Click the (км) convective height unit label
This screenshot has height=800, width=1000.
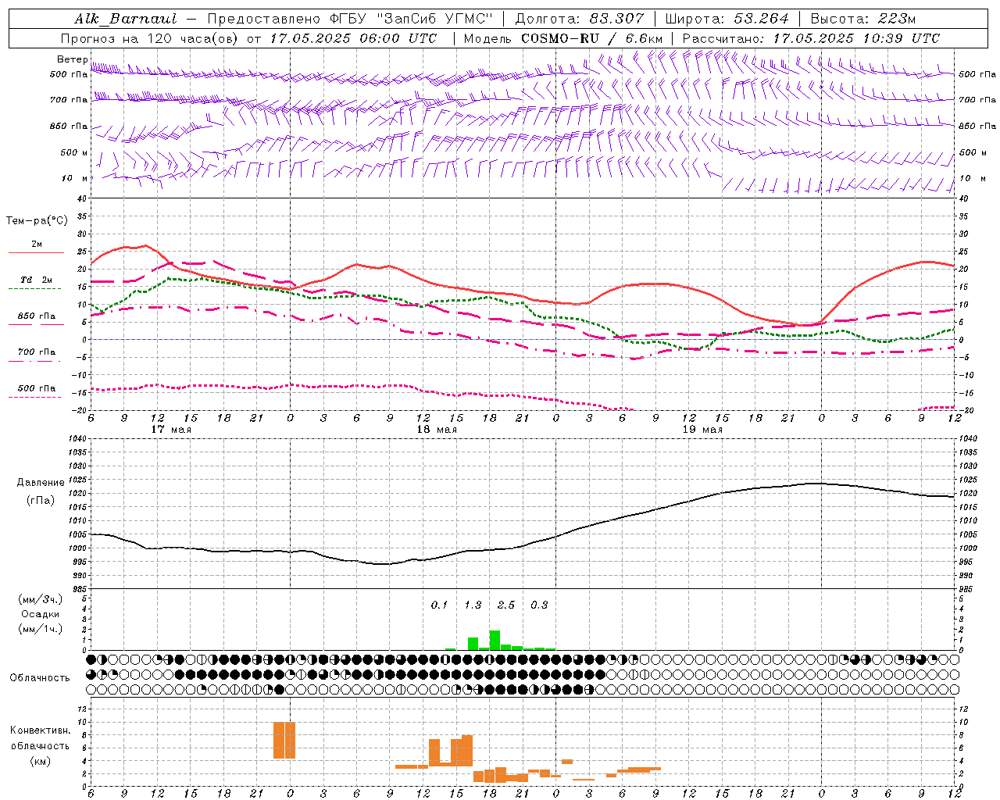click(x=41, y=761)
